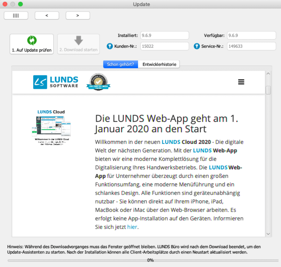Screen dimensions: 281x267
Task: Switch to the Entwicklerhistorie tab
Action: [159, 65]
